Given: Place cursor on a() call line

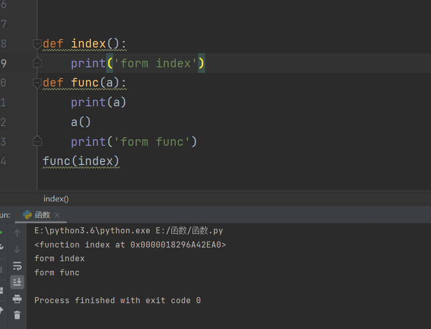Looking at the screenshot, I should click(80, 122).
